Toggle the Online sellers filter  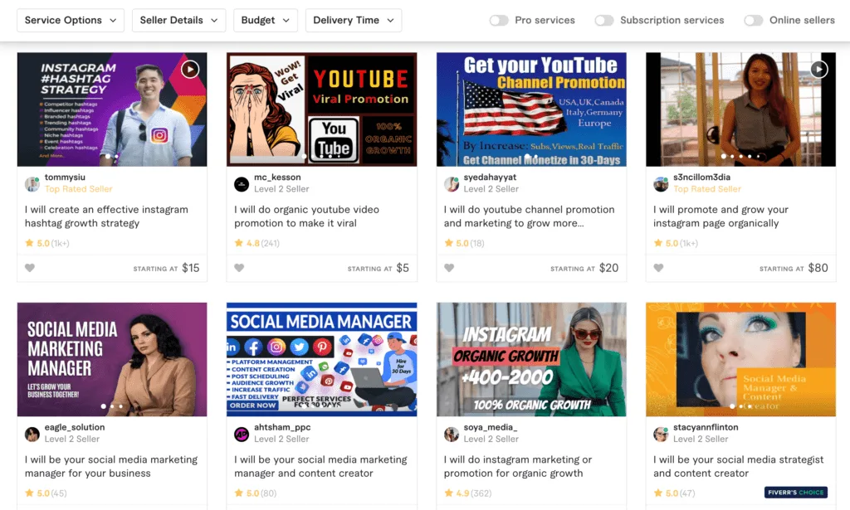[753, 21]
